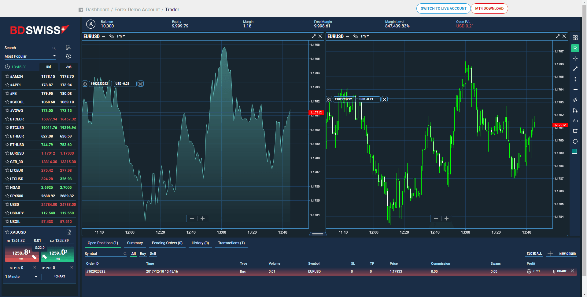
Task: Click CLOSE ALL to close open positions
Action: [534, 253]
